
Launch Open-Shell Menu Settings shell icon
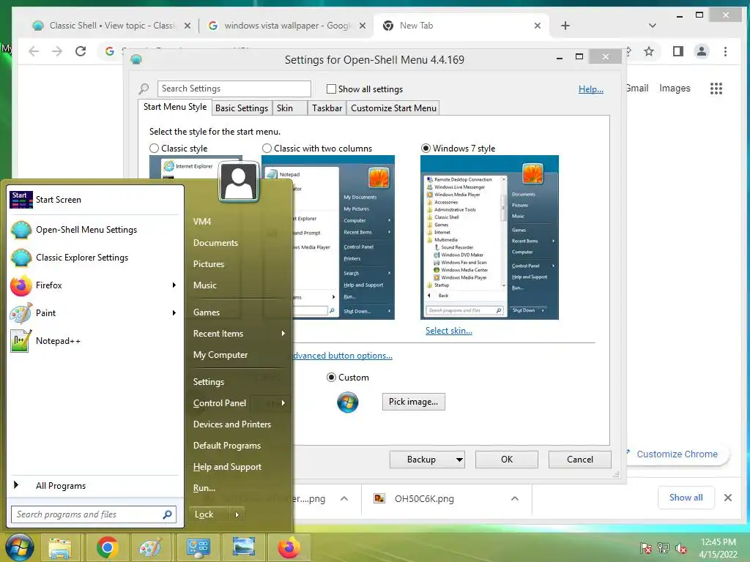click(21, 230)
